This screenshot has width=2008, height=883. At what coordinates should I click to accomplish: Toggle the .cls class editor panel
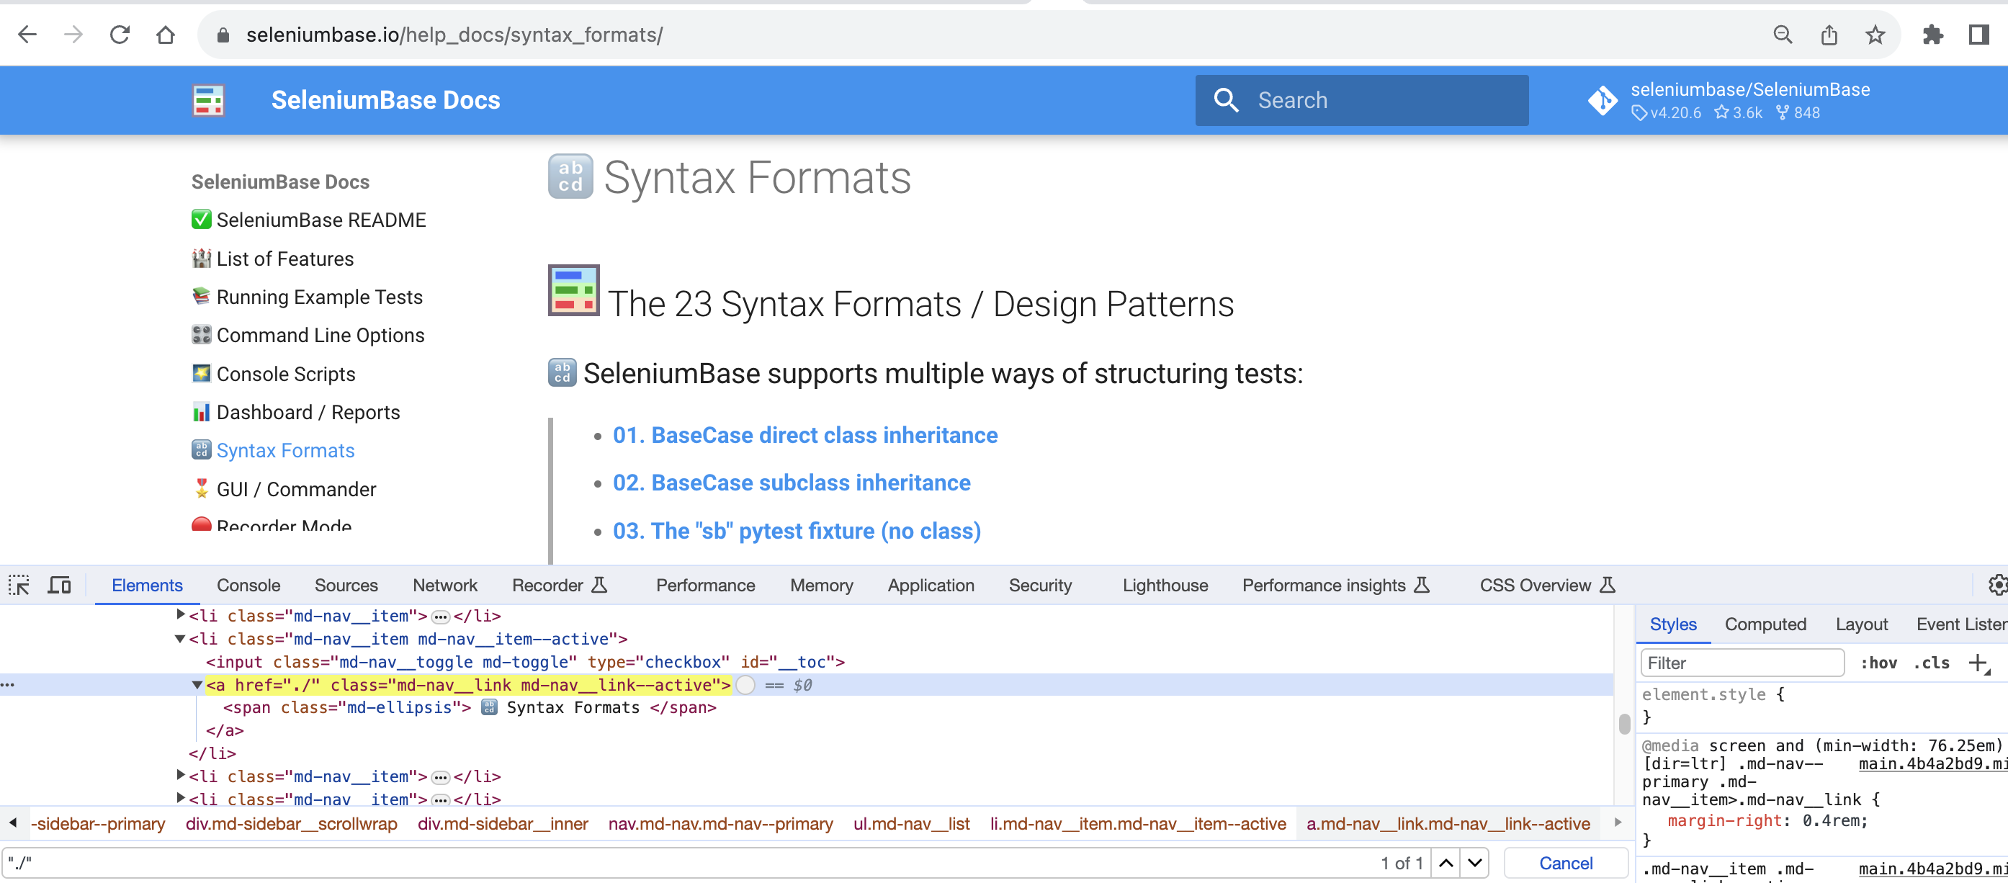pyautogui.click(x=1931, y=663)
